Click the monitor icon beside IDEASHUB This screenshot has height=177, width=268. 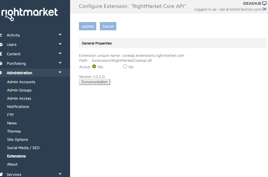tap(264, 3)
